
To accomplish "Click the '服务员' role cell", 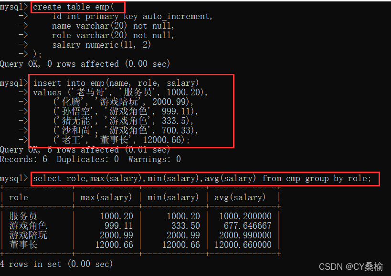I will [23, 216].
